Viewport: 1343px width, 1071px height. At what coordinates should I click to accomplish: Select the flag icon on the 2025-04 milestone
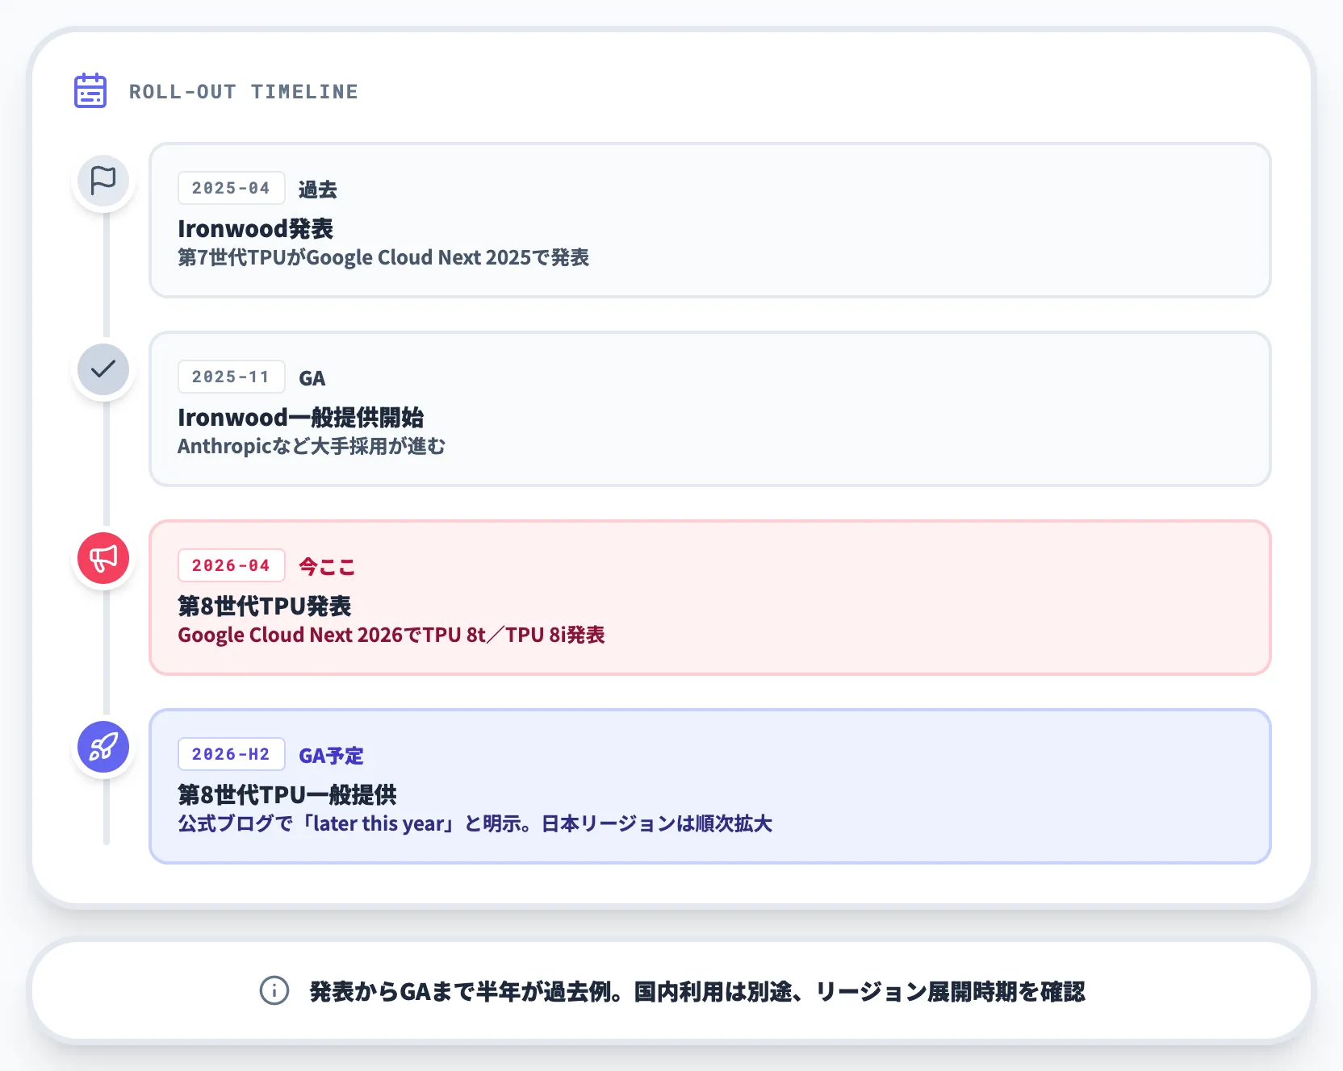click(x=103, y=181)
